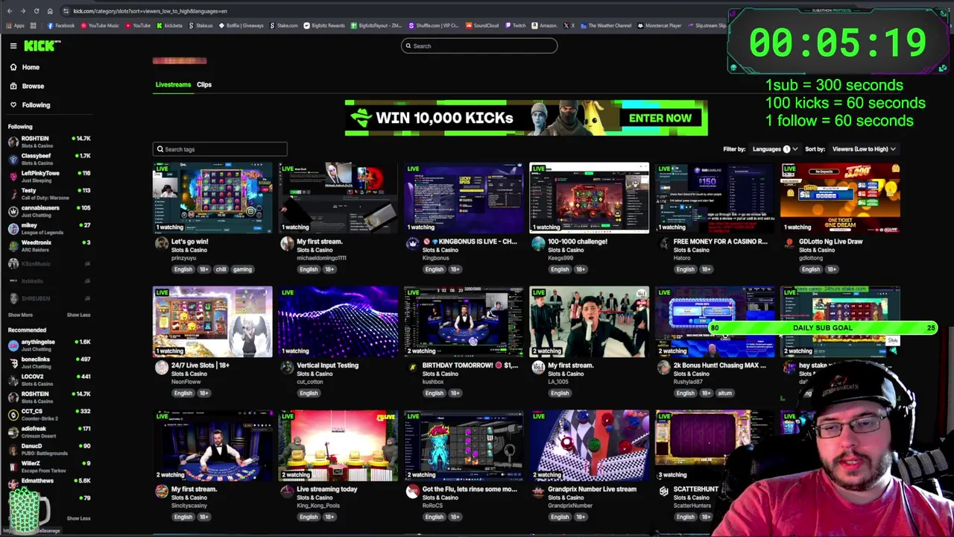Open cannabisusers channel in sidebar
Image resolution: width=954 pixels, height=537 pixels.
click(x=49, y=211)
